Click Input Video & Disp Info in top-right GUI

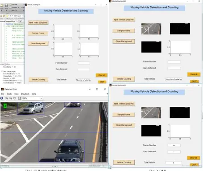(124, 20)
